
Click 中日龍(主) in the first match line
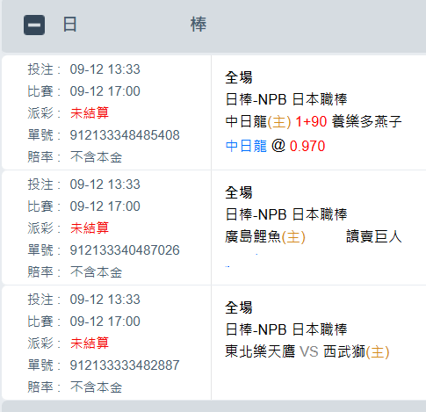(258, 121)
